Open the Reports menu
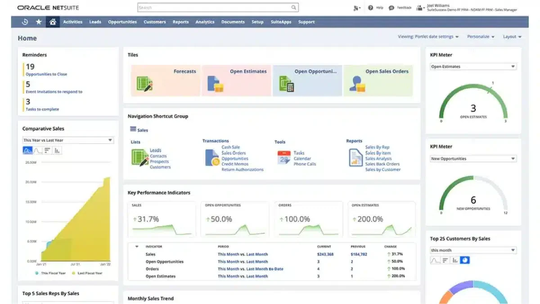This screenshot has height=304, width=540. pyautogui.click(x=181, y=22)
